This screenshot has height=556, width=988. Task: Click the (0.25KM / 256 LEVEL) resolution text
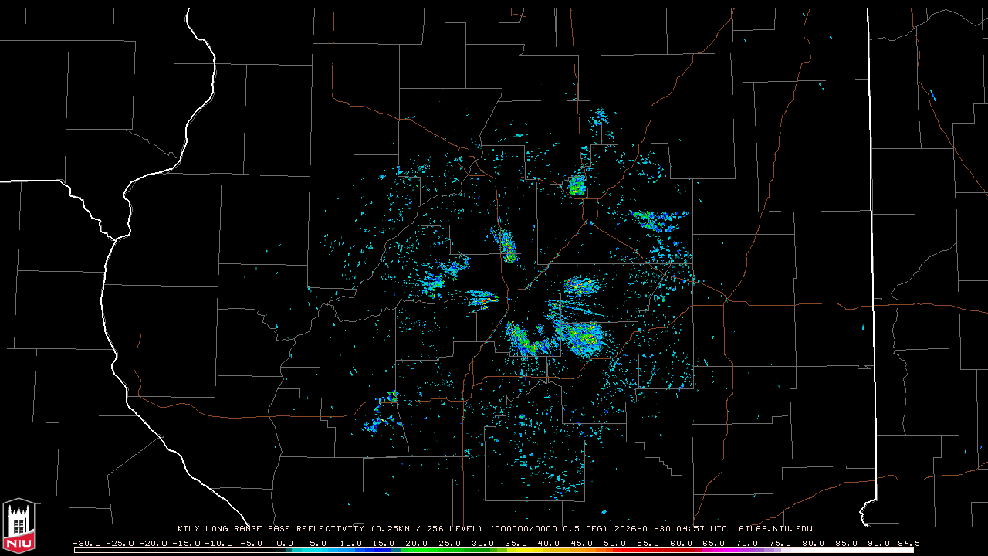coord(427,529)
